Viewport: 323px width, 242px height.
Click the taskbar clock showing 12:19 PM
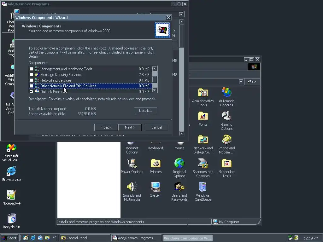[311, 238]
